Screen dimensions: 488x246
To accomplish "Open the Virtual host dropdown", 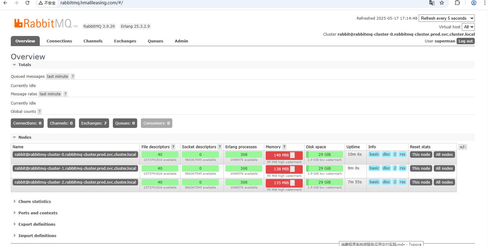I will 468,27.
